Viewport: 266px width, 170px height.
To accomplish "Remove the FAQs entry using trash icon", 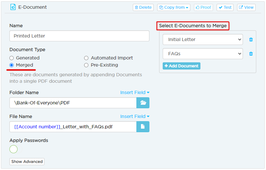I will pyautogui.click(x=251, y=54).
